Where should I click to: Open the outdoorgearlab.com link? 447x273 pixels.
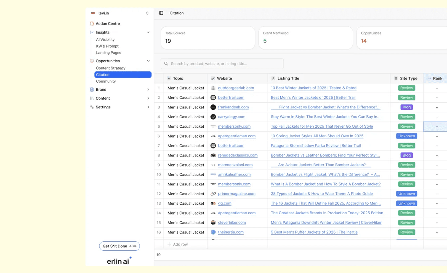(236, 88)
